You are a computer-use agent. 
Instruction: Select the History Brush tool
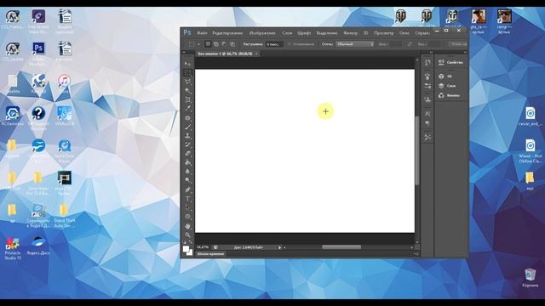point(187,144)
